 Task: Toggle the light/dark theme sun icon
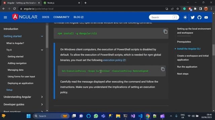click(x=185, y=17)
